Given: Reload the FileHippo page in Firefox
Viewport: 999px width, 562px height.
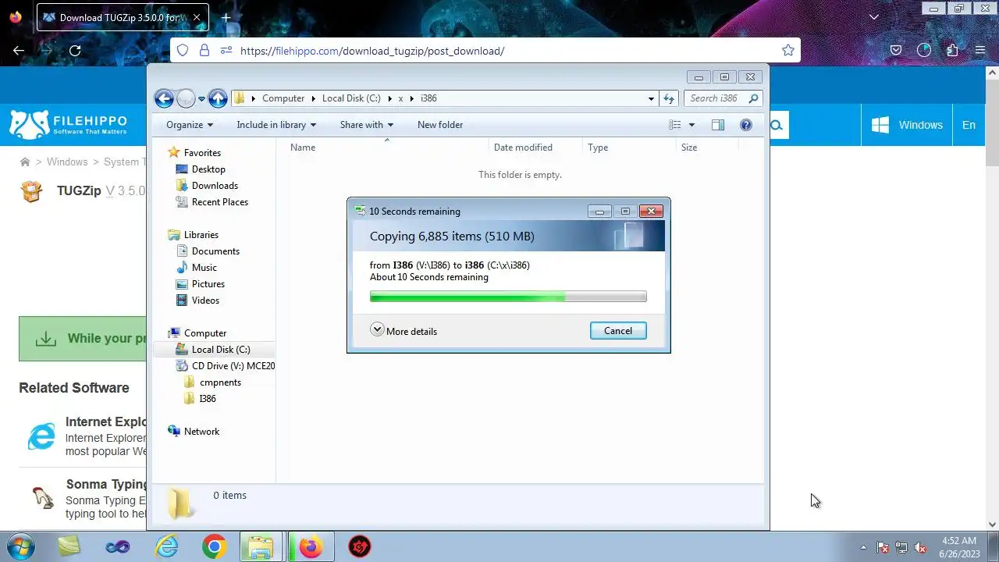Looking at the screenshot, I should pyautogui.click(x=75, y=51).
